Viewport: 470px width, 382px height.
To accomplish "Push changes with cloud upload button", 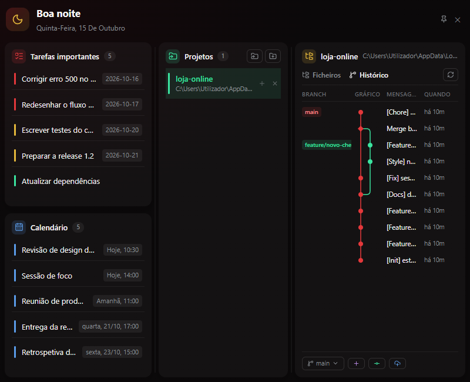I will tap(397, 363).
